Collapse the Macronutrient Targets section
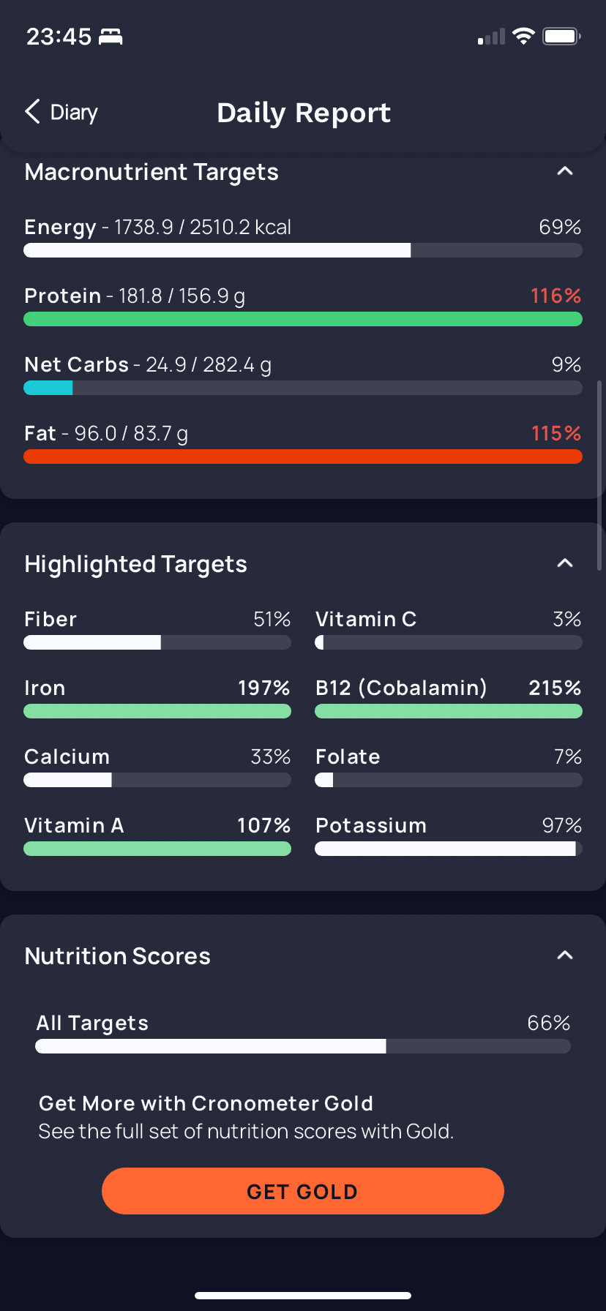 point(564,171)
